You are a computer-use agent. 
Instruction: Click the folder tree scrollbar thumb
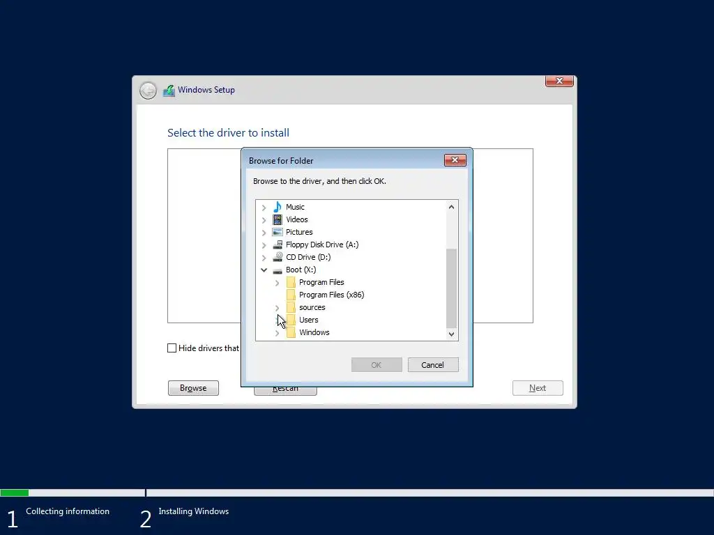pyautogui.click(x=451, y=288)
